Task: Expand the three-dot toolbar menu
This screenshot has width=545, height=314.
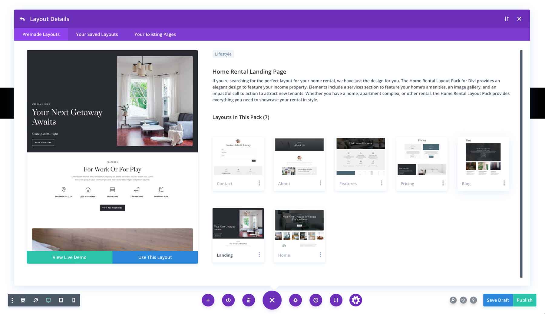Action: [12, 300]
